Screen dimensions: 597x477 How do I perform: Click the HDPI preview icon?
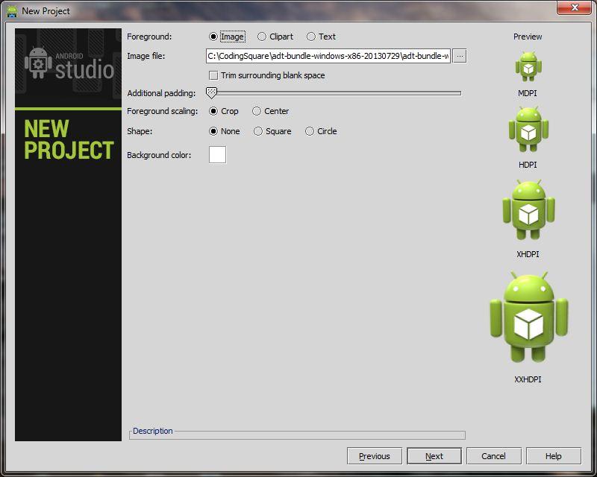(x=528, y=130)
